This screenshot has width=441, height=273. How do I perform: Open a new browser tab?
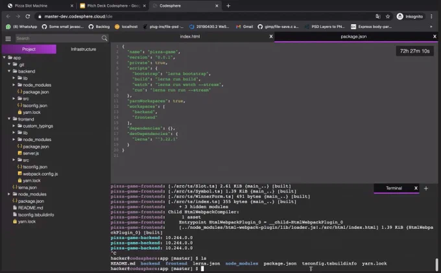[x=228, y=6]
